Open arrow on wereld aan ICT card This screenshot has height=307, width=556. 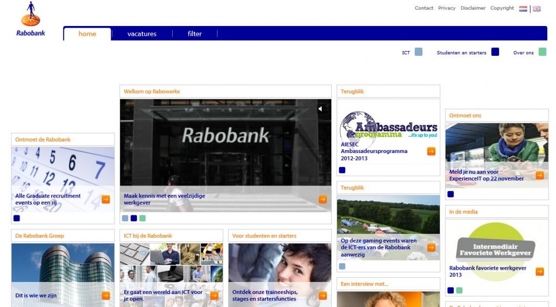click(214, 296)
